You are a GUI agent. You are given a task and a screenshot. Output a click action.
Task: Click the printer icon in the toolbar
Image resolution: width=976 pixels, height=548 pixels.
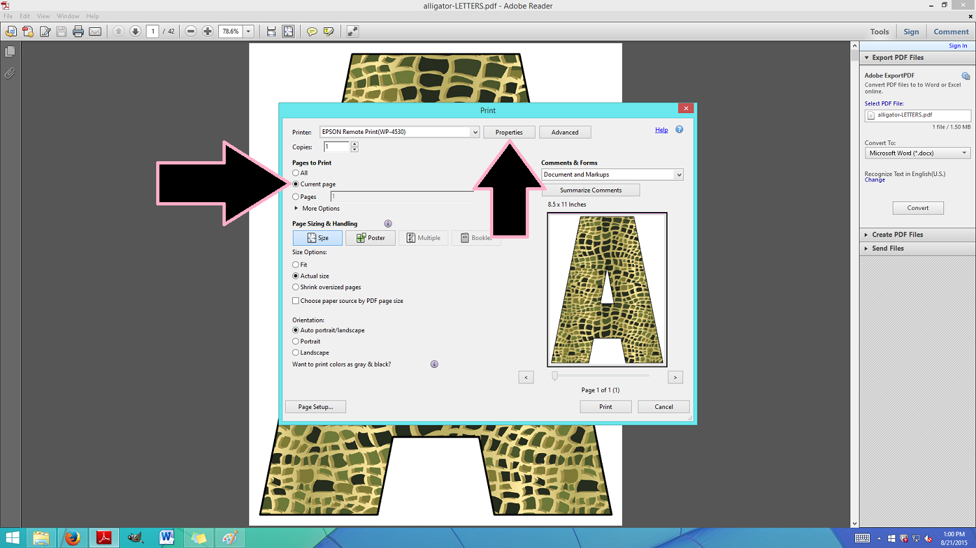click(78, 31)
